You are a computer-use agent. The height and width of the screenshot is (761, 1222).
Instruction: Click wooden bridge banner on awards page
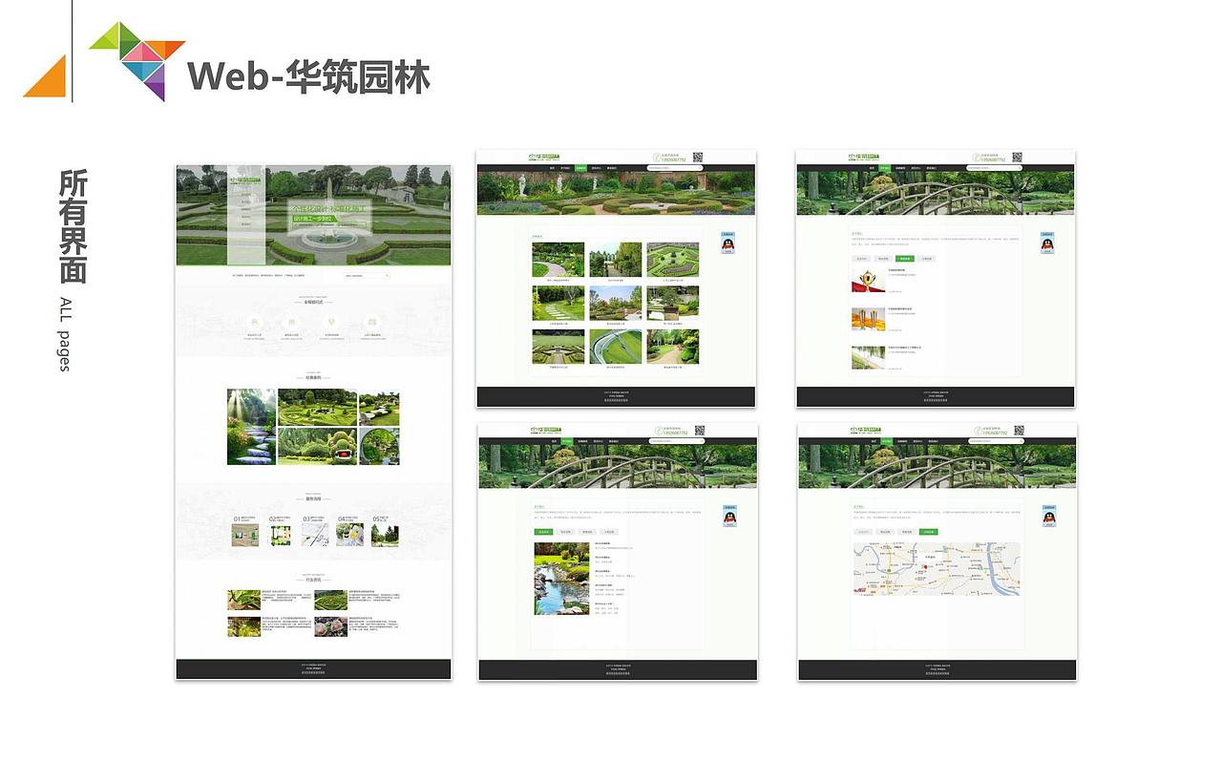[x=937, y=194]
